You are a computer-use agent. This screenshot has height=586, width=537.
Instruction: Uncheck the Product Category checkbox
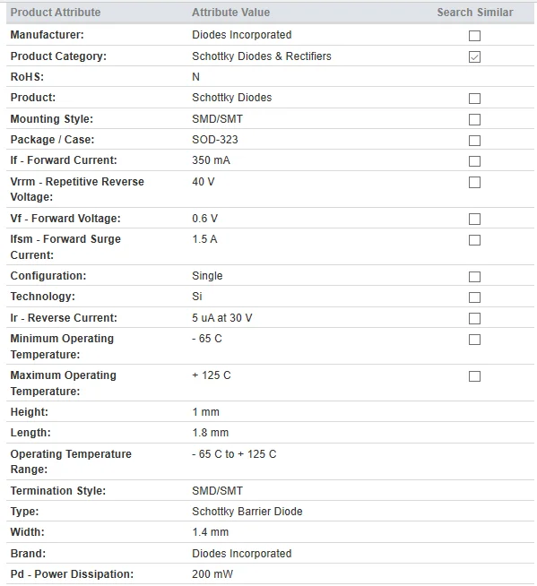point(474,56)
